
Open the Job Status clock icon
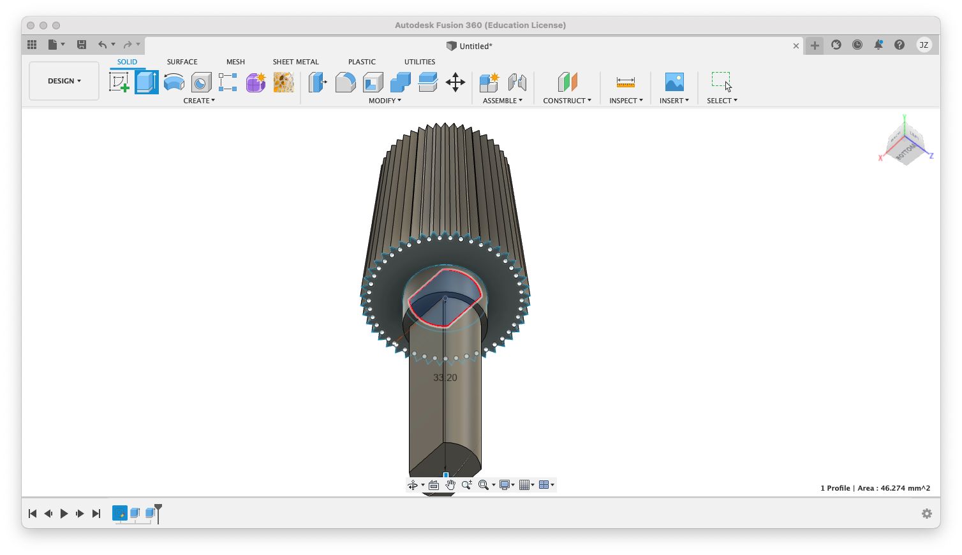(857, 45)
